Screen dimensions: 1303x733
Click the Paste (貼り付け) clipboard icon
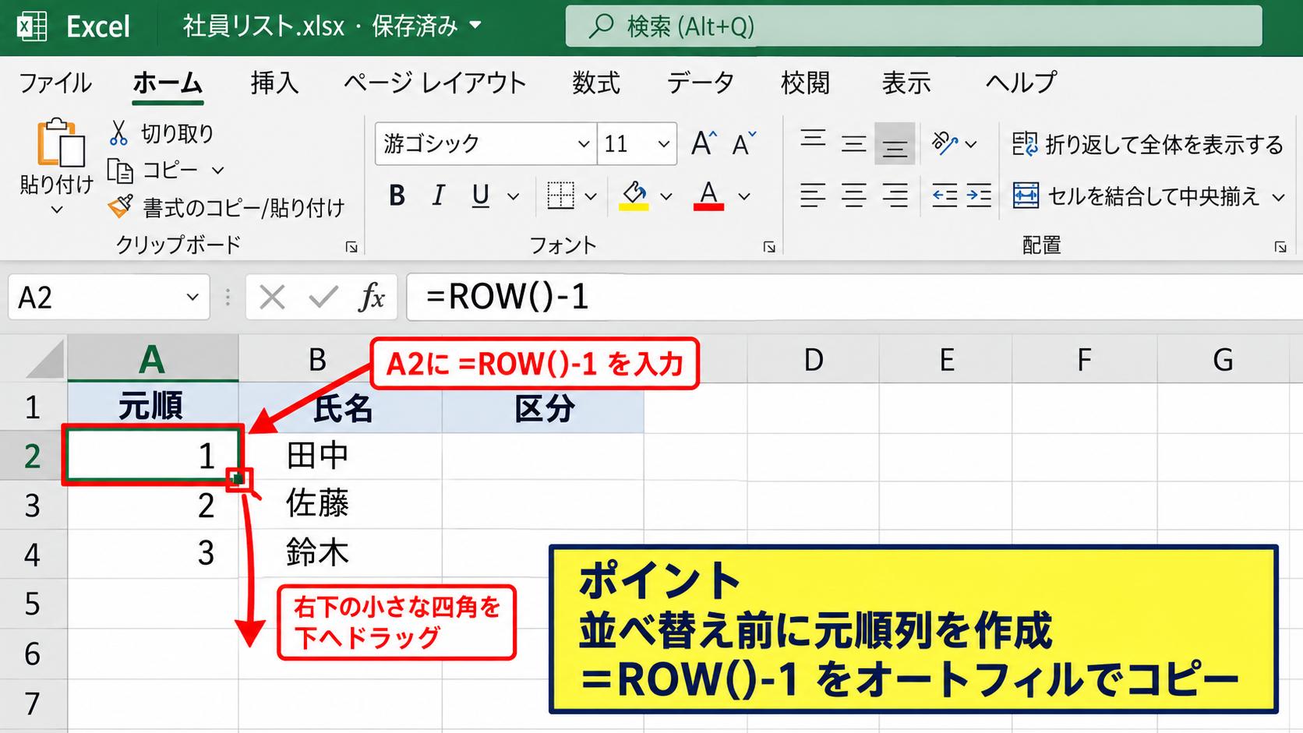(x=60, y=143)
